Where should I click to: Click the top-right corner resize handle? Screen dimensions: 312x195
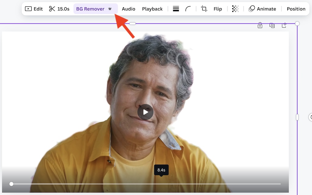click(x=297, y=24)
